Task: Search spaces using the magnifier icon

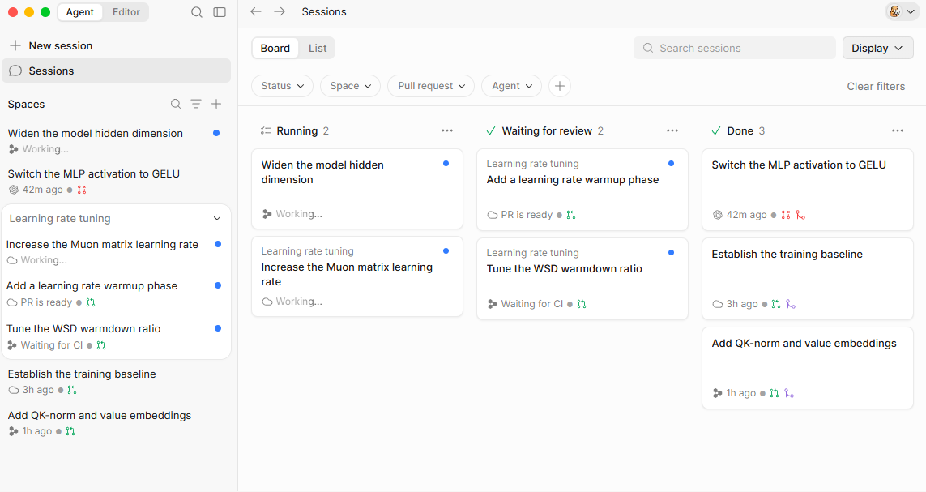Action: pyautogui.click(x=176, y=104)
